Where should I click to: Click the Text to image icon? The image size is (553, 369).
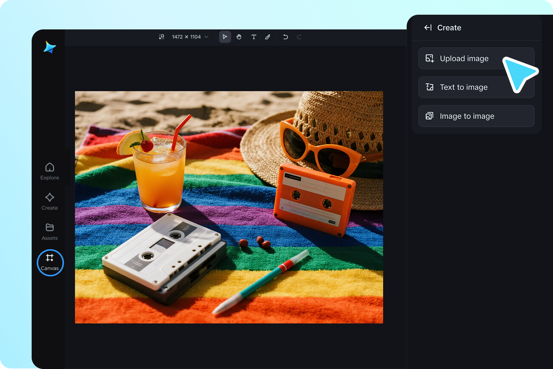[429, 87]
